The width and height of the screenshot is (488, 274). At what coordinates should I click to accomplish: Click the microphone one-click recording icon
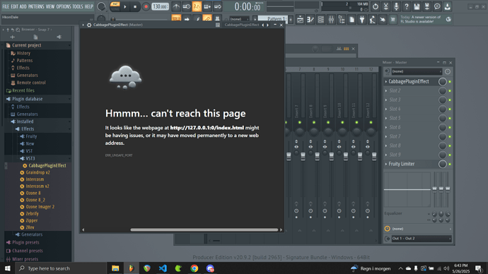(x=396, y=6)
